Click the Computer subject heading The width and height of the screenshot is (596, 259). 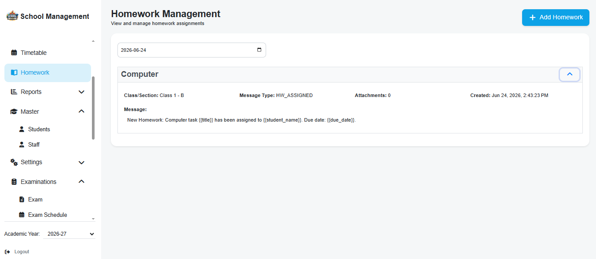point(139,74)
